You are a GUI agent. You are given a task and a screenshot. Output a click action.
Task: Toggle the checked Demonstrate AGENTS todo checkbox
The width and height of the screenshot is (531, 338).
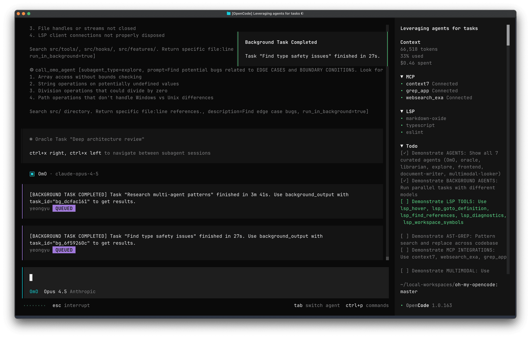coord(405,153)
